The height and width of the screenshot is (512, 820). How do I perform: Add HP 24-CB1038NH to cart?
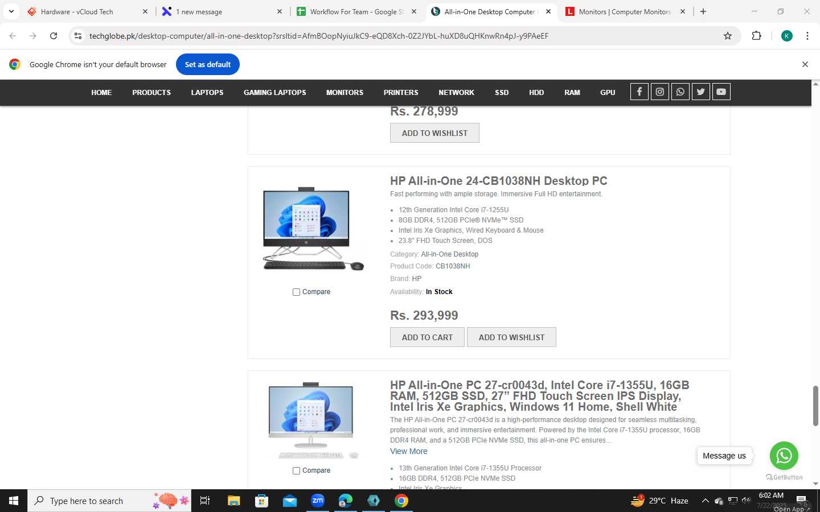pos(427,337)
